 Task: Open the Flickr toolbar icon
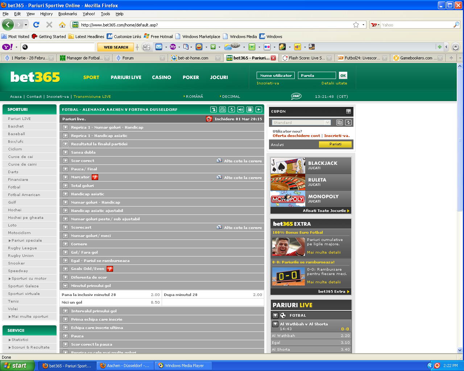[267, 47]
